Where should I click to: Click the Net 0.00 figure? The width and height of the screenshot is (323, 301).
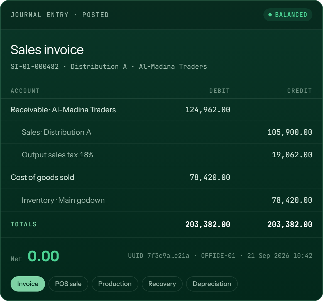pyautogui.click(x=43, y=256)
